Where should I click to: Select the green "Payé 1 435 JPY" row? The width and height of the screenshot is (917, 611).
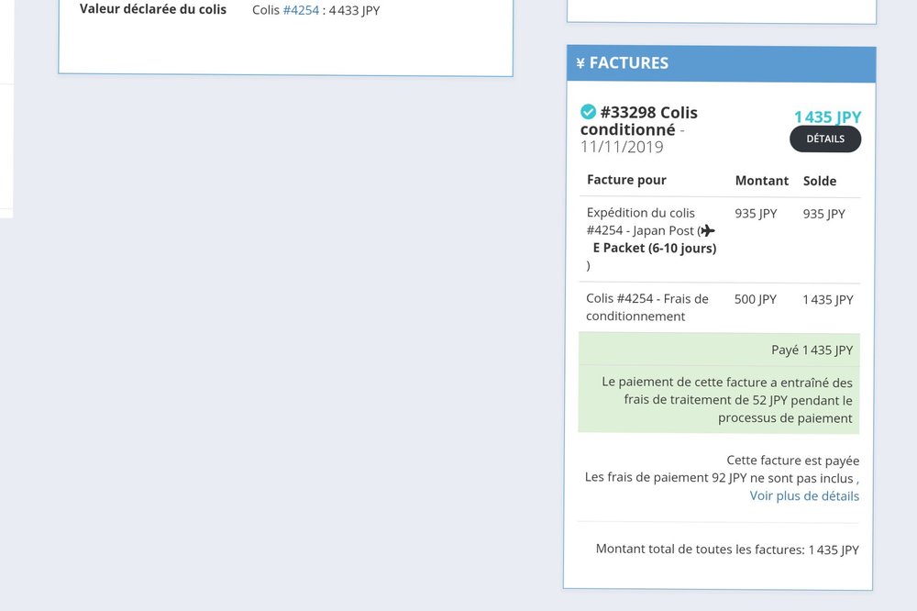[x=719, y=350]
